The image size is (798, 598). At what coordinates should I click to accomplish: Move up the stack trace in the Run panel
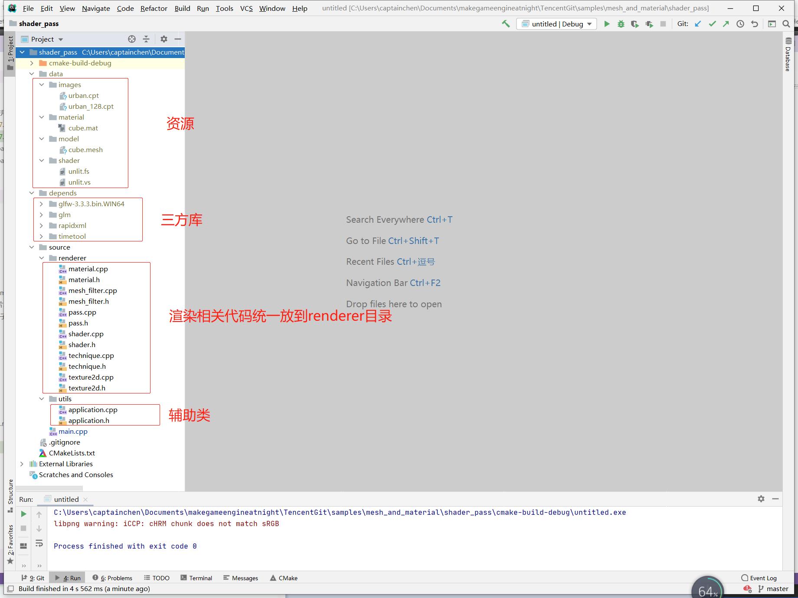39,514
